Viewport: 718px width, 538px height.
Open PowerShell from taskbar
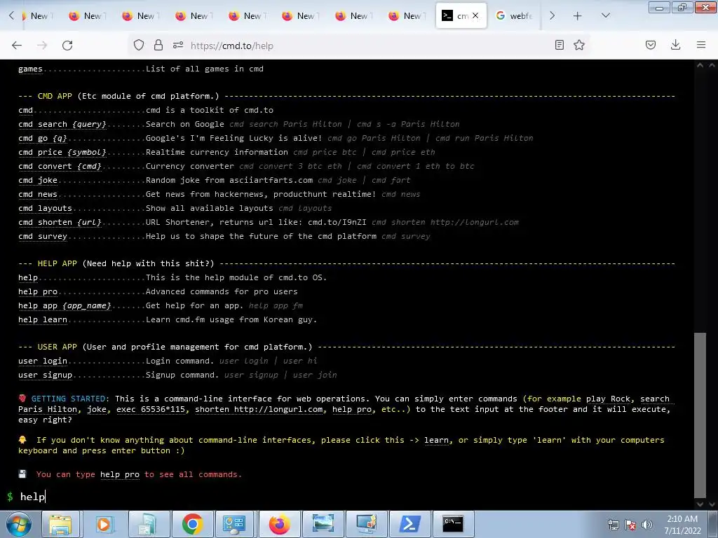(x=409, y=524)
